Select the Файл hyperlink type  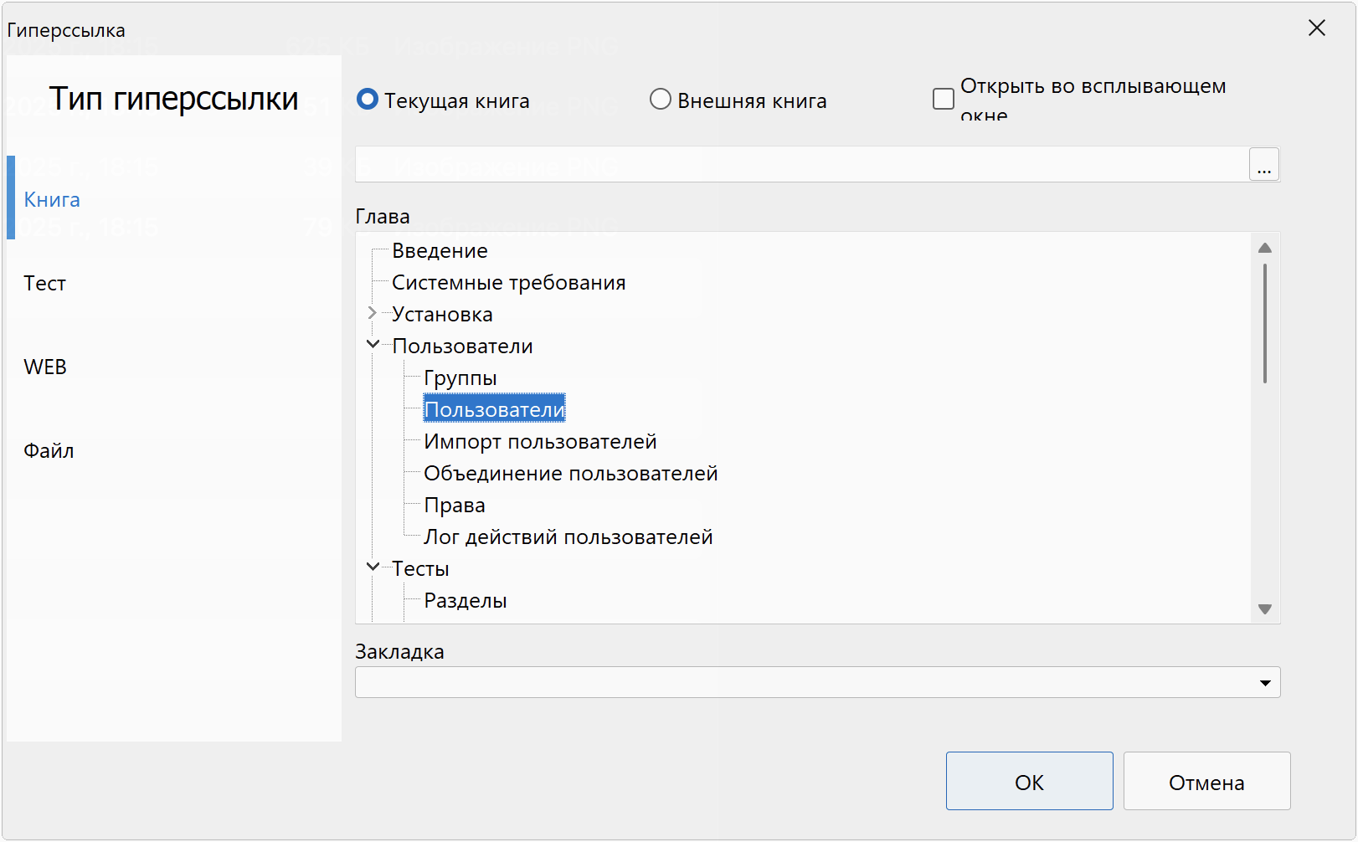(x=49, y=451)
